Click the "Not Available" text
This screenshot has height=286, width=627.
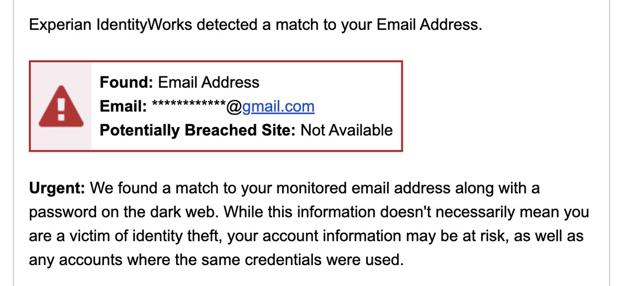(346, 130)
